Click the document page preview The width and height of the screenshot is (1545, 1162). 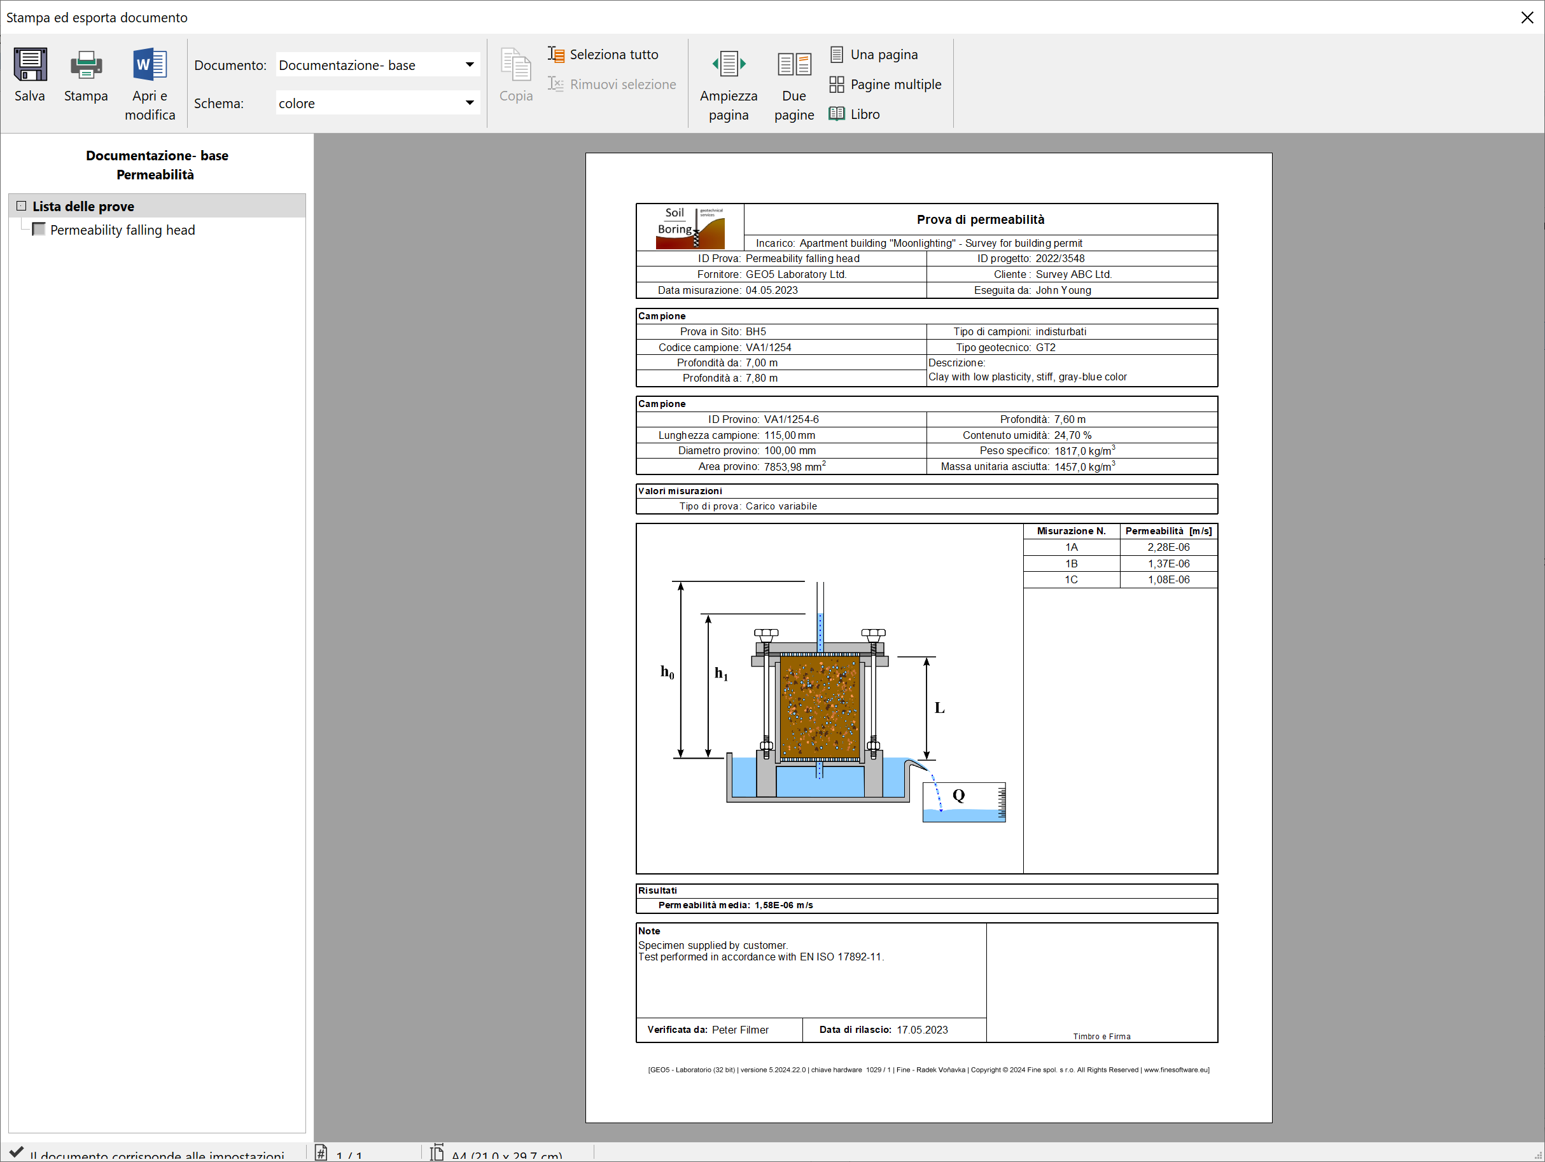point(928,637)
